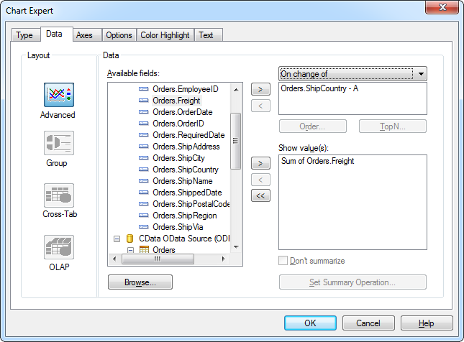
Task: Select the Advanced layout icon
Action: pyautogui.click(x=59, y=96)
